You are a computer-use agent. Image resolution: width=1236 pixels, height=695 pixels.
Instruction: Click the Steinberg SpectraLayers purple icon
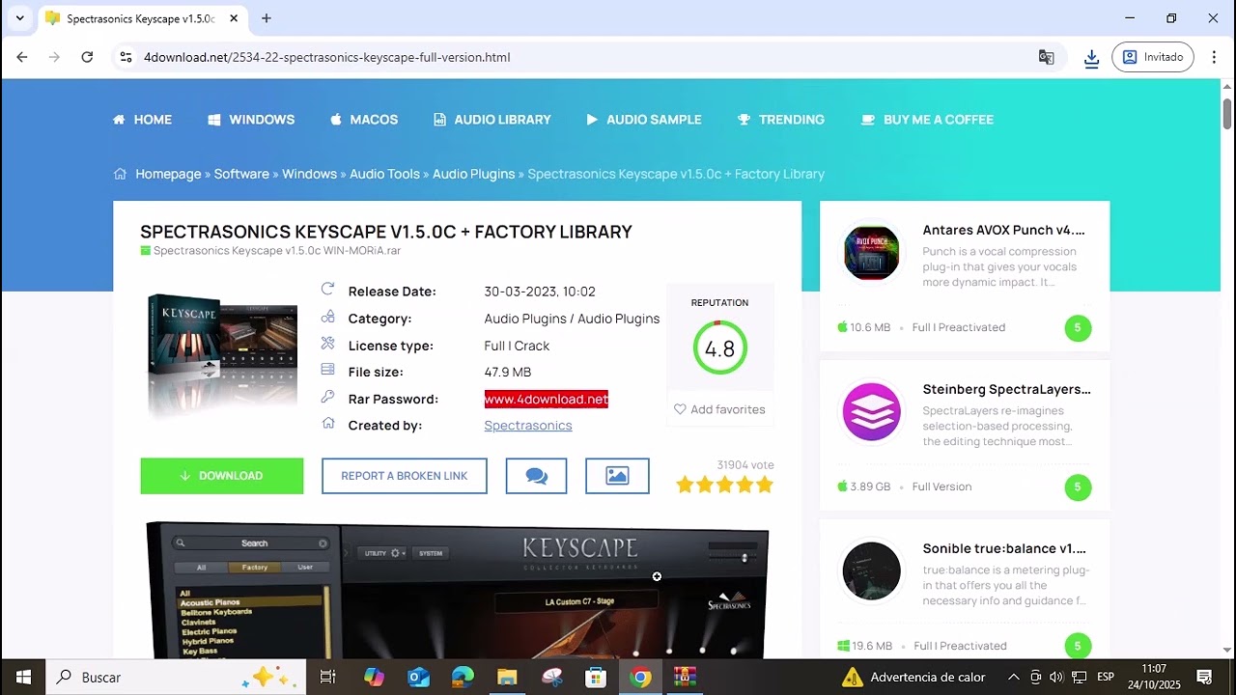click(x=871, y=412)
